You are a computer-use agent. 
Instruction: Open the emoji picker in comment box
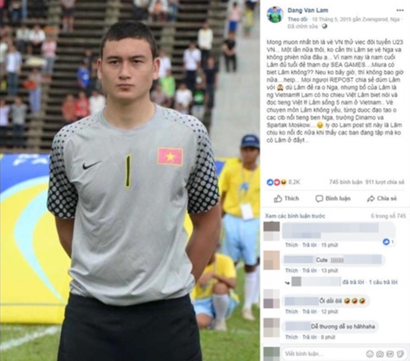coord(369,354)
